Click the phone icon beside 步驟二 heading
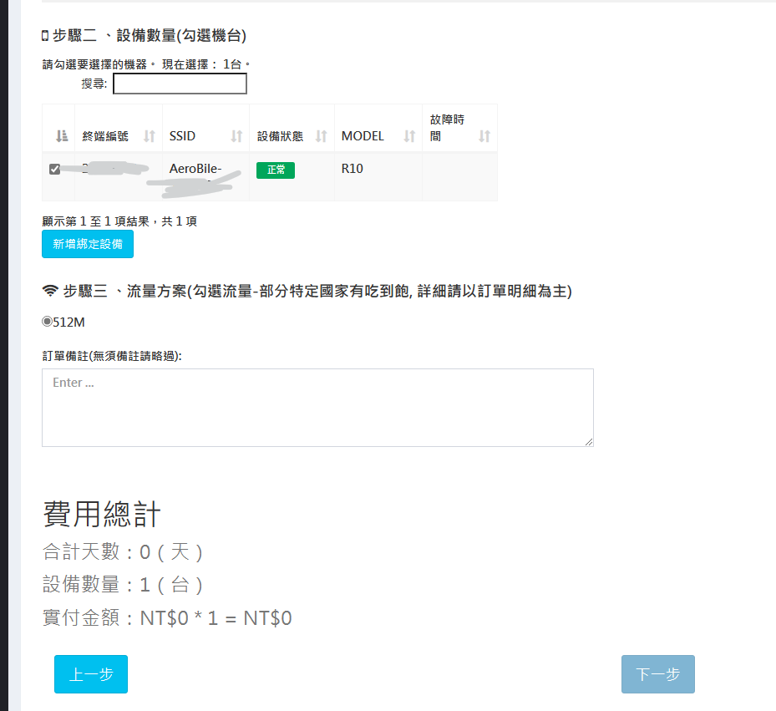 click(45, 36)
